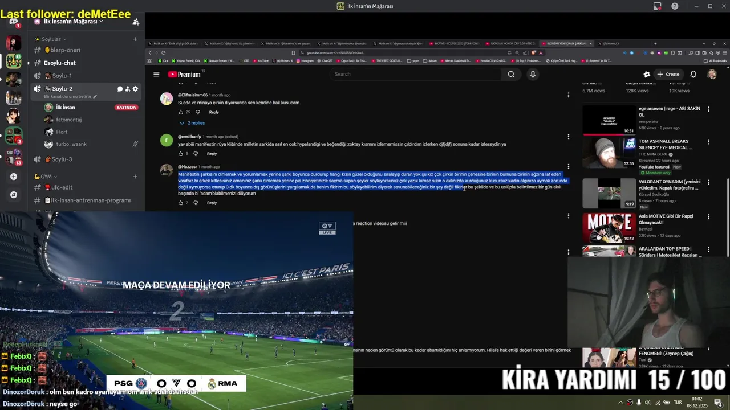Open options menu for Elifmisimm66 comment
Viewport: 730px width, 410px height.
click(568, 95)
